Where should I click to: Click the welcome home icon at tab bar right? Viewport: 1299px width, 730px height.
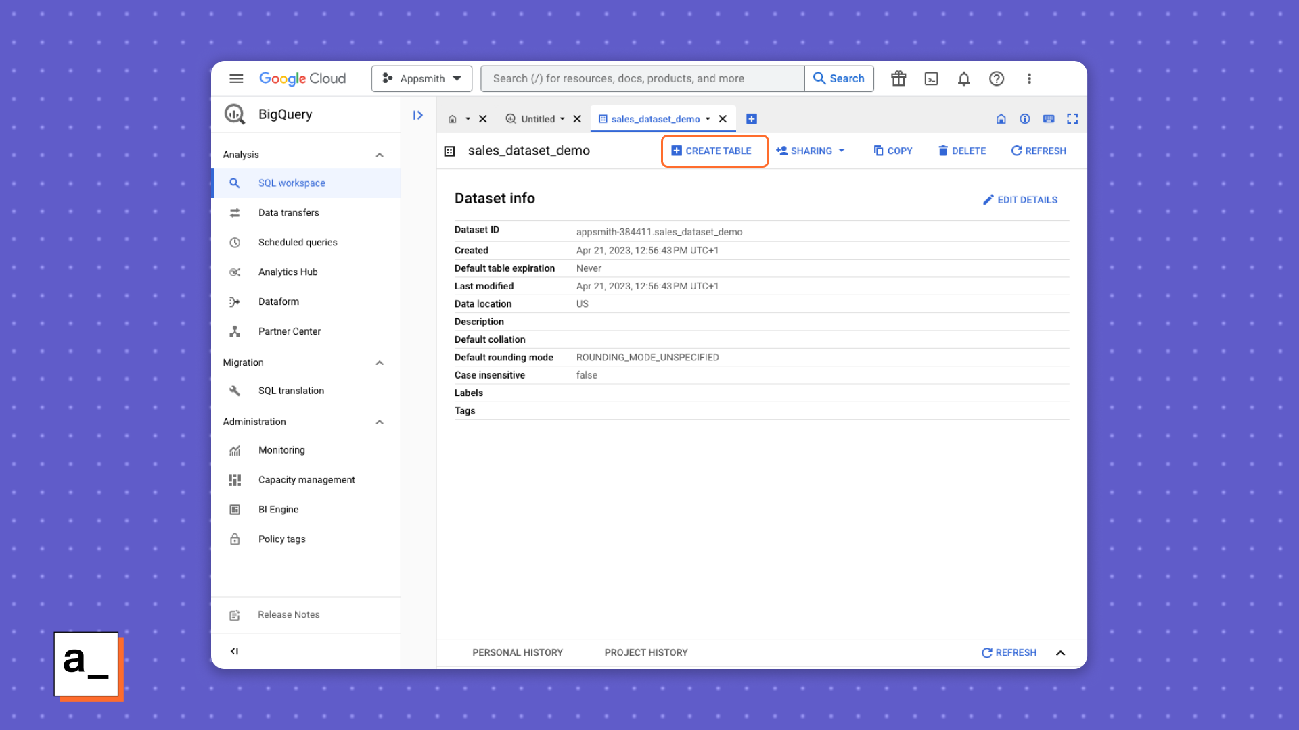(1001, 119)
